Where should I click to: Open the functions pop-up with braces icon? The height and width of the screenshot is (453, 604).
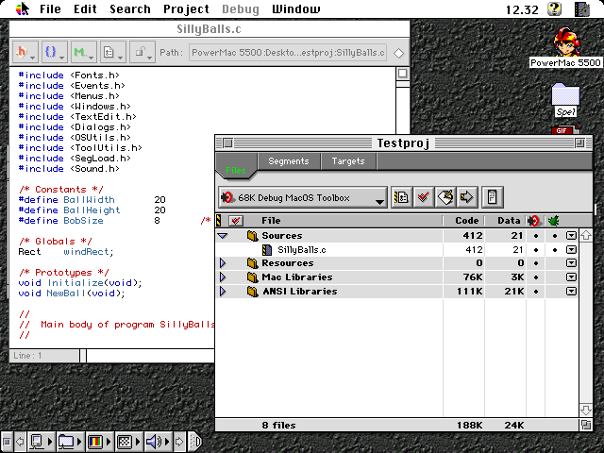pos(54,52)
